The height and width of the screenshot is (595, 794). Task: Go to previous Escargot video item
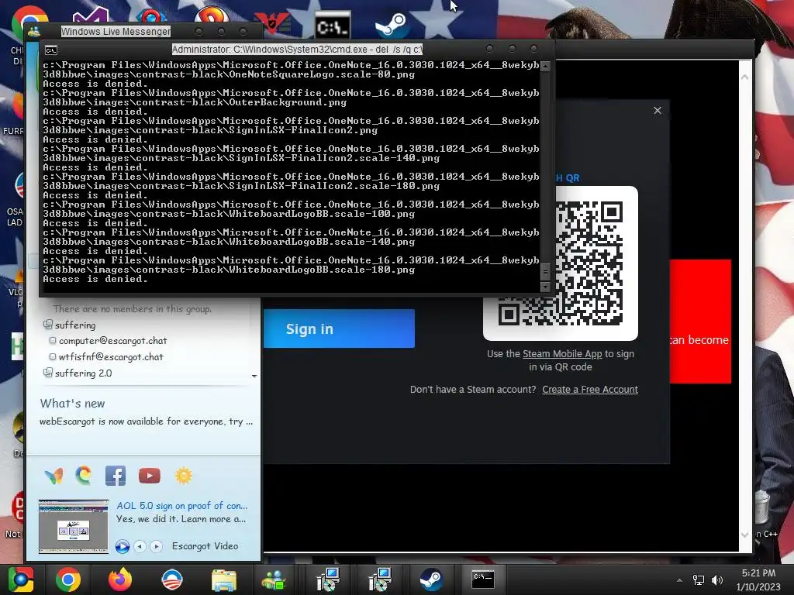(140, 546)
